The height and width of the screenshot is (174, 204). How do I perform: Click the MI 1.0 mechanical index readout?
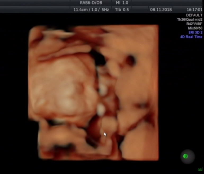point(122,3)
